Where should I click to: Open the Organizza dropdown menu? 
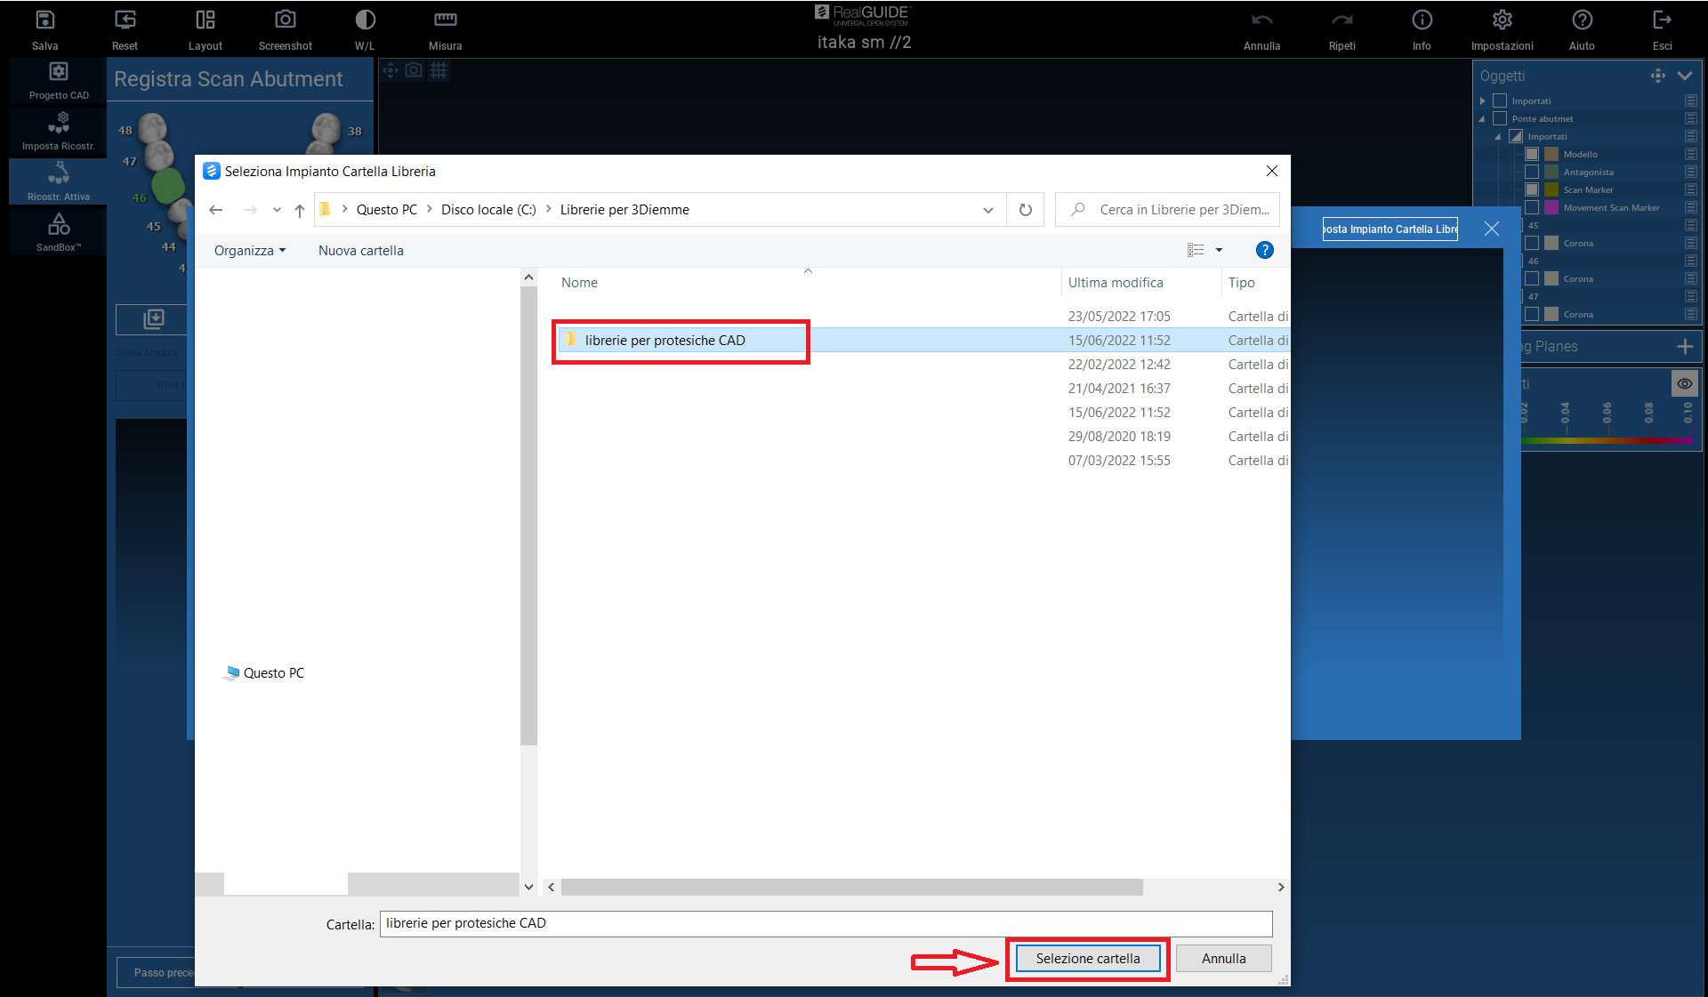[x=249, y=251]
